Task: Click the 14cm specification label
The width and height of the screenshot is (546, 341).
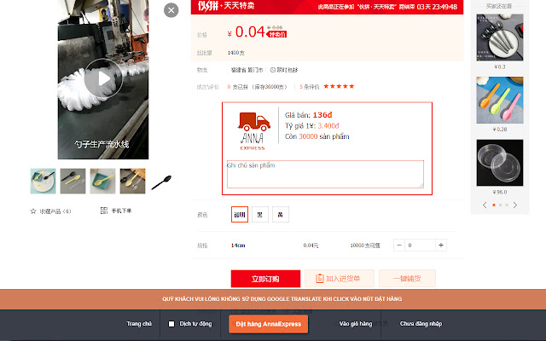Action: (x=238, y=246)
